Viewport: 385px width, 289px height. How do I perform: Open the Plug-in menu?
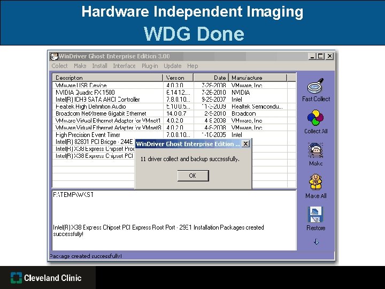[150, 66]
